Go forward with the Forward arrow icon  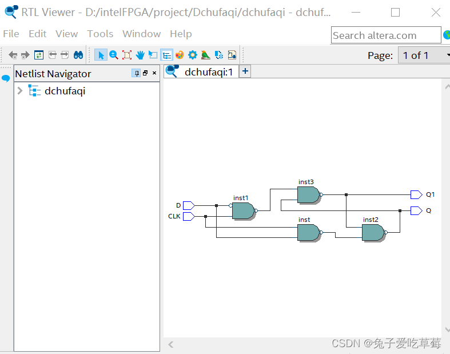25,55
